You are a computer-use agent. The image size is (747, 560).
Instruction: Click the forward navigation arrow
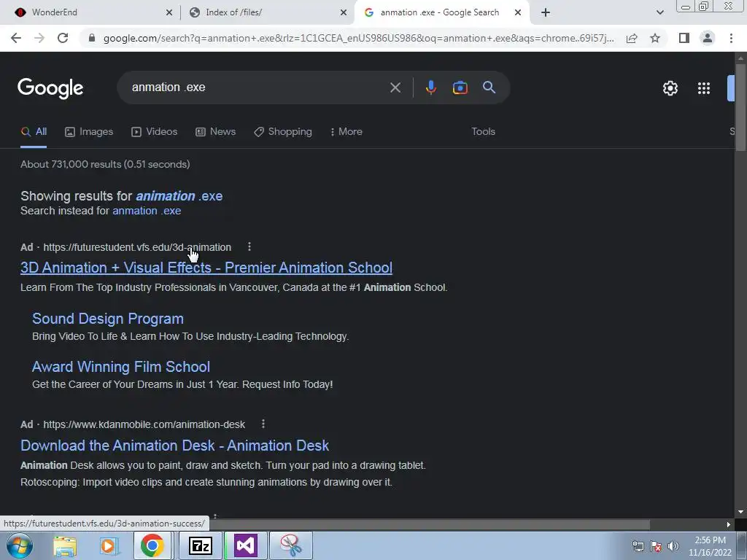39,38
